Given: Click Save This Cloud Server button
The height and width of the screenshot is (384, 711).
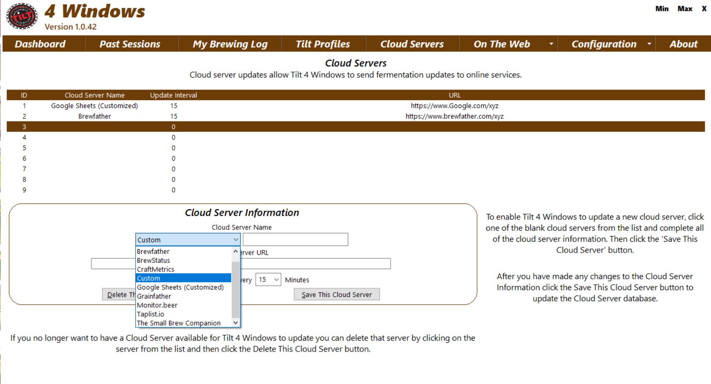Looking at the screenshot, I should click(337, 294).
